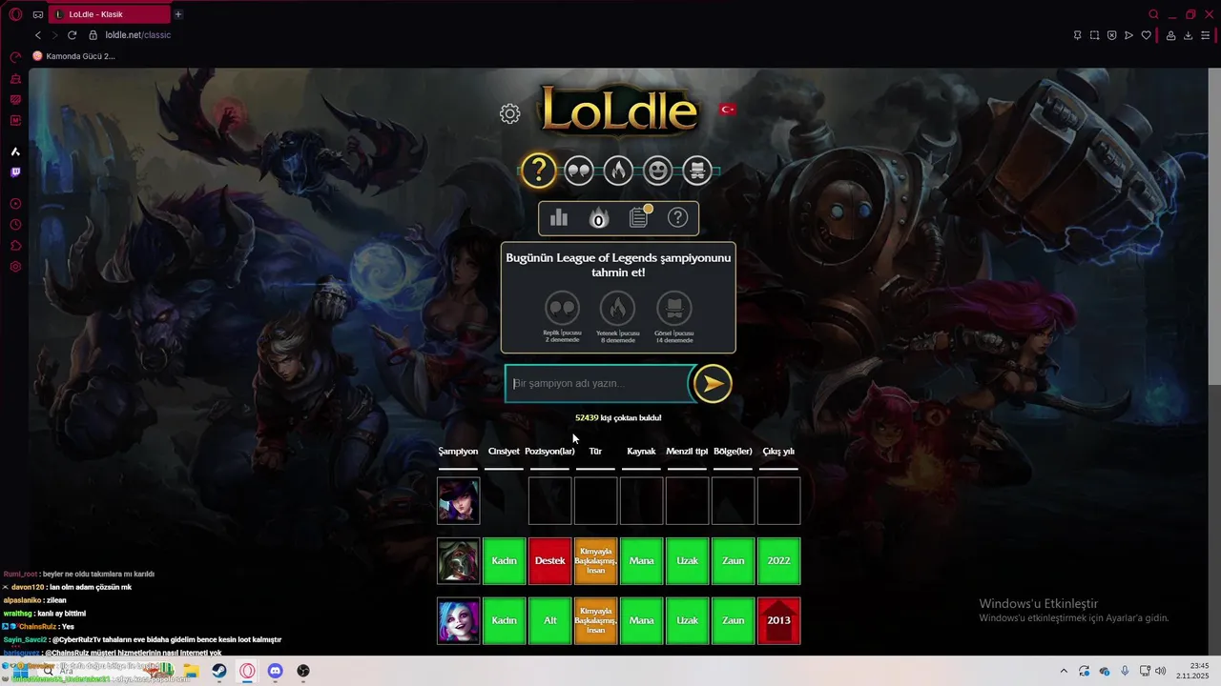Click the green 2022 release year cell
Viewport: 1221px width, 686px height.
779,561
